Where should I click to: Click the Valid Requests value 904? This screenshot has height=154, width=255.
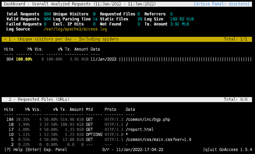click(x=47, y=19)
